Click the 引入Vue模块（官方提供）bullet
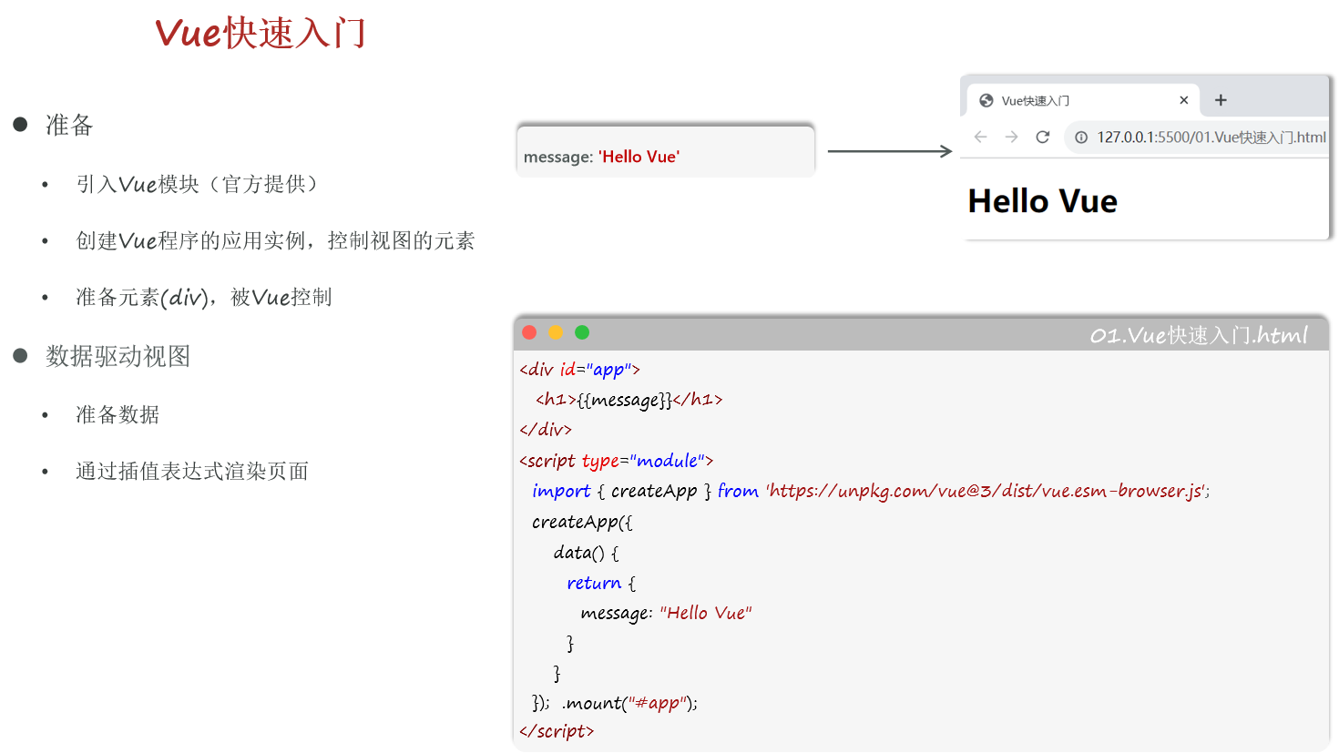The height and width of the screenshot is (753, 1339). 199,184
